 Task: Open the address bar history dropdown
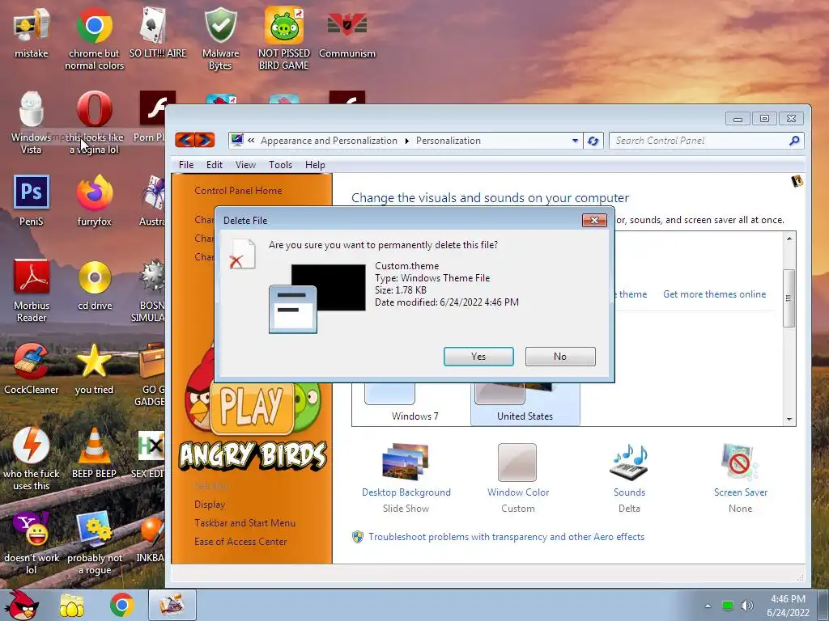pos(575,141)
